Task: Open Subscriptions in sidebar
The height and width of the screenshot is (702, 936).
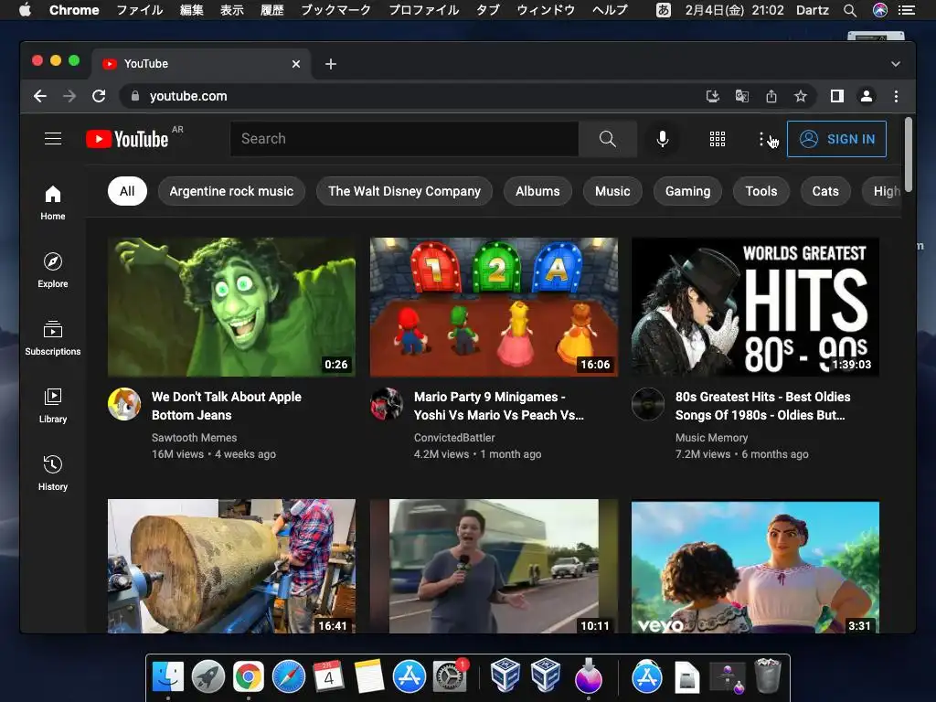Action: tap(53, 338)
